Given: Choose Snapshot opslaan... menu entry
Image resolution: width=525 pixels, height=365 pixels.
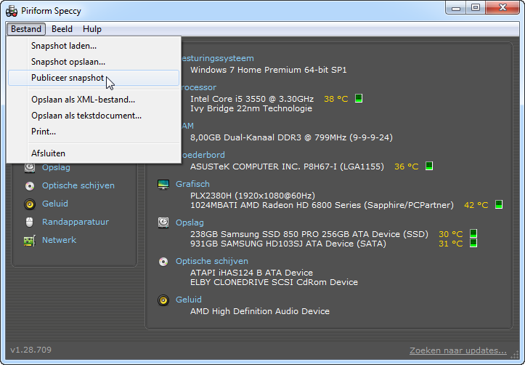Looking at the screenshot, I should [94, 62].
